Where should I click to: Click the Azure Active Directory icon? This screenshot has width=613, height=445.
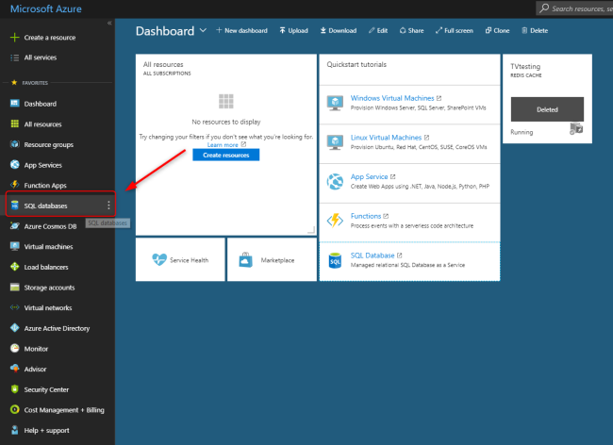[x=14, y=328]
